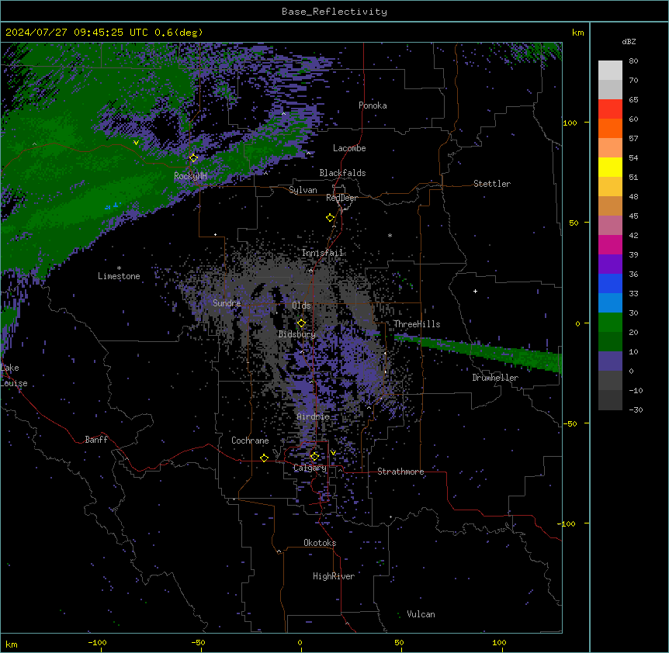
Task: Select the Olds label
Action: (x=301, y=306)
